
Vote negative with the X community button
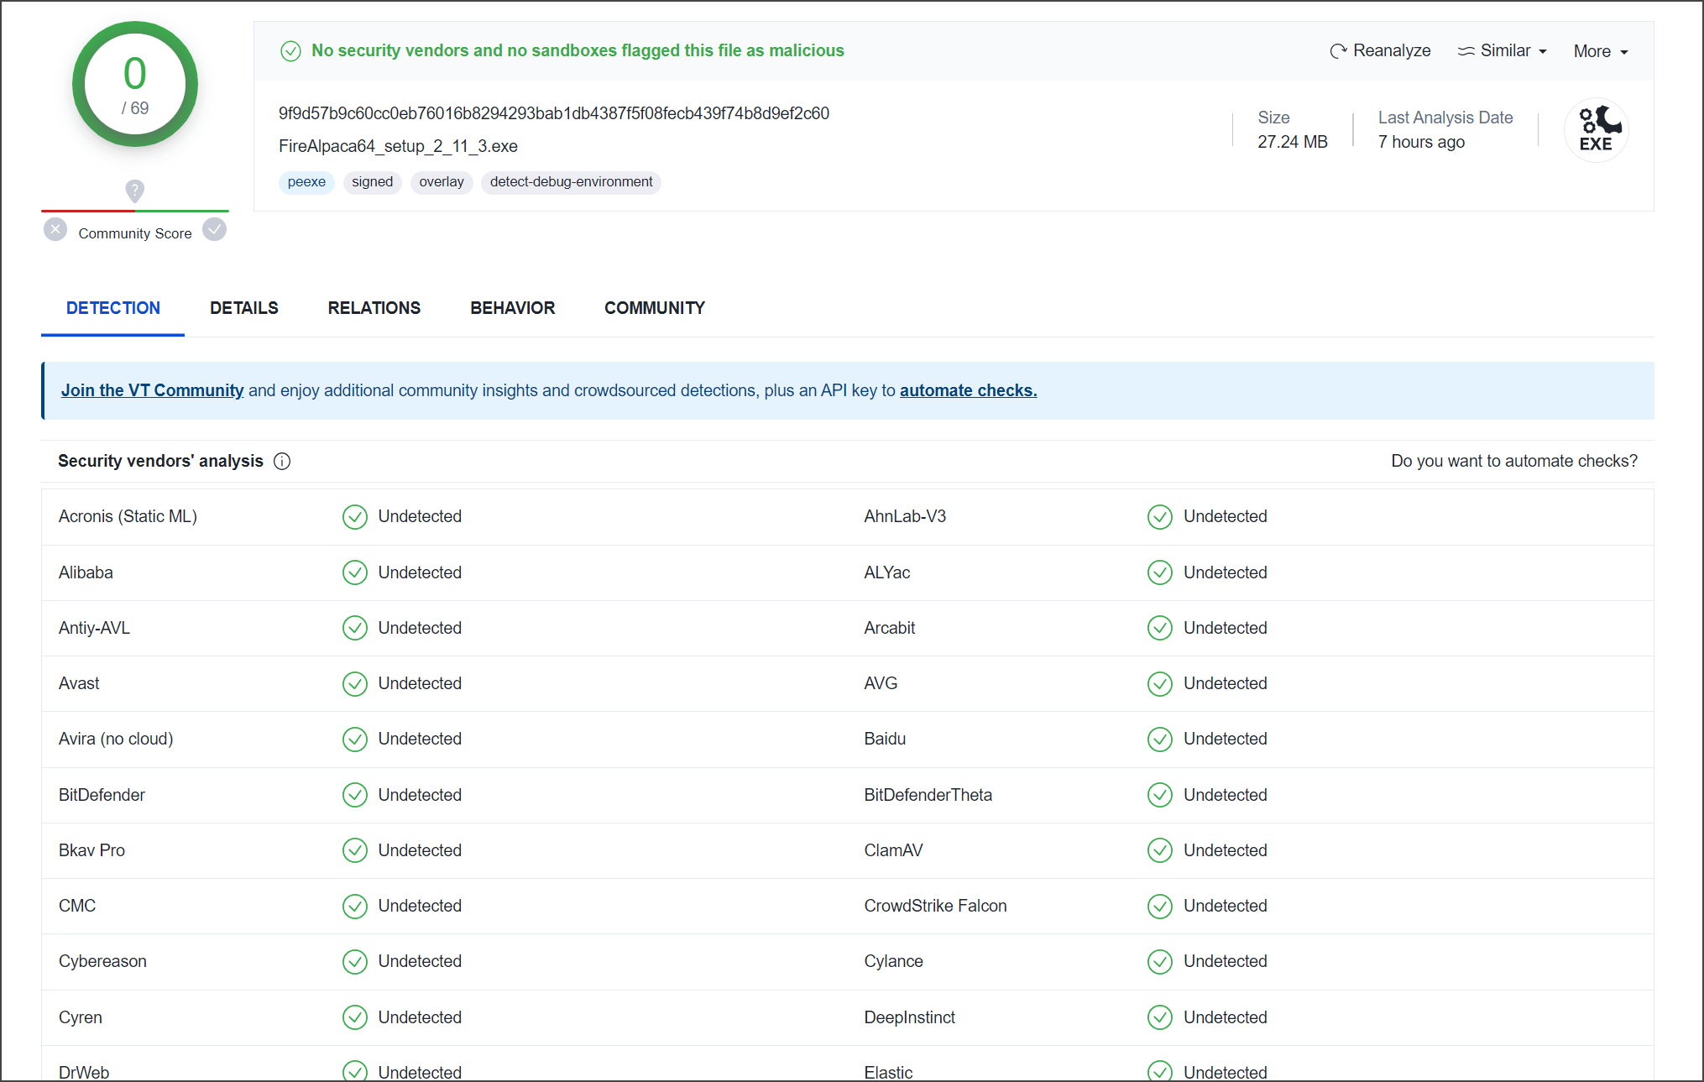click(x=55, y=229)
